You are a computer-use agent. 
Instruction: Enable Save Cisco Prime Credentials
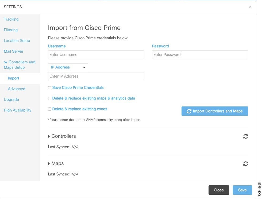(x=49, y=87)
